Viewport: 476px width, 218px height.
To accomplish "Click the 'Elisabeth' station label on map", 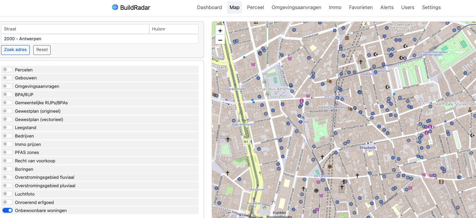I will (368, 147).
